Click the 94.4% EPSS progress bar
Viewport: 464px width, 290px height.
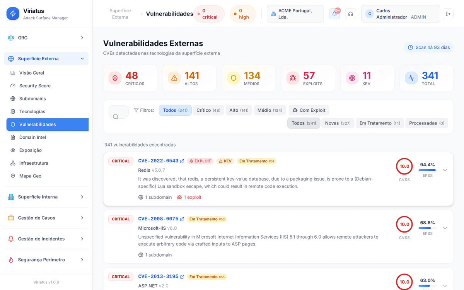pos(427,170)
